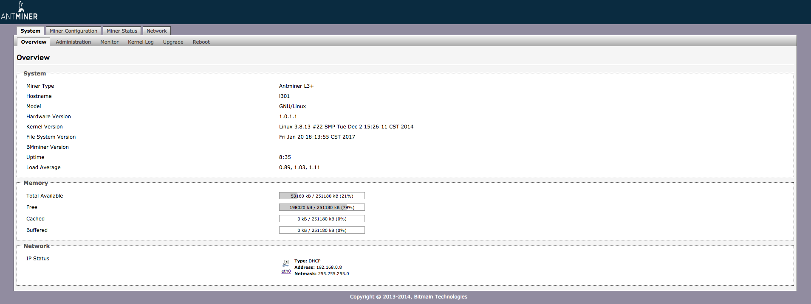The height and width of the screenshot is (304, 811).
Task: Click the eth0 network interface icon
Action: coord(286,263)
